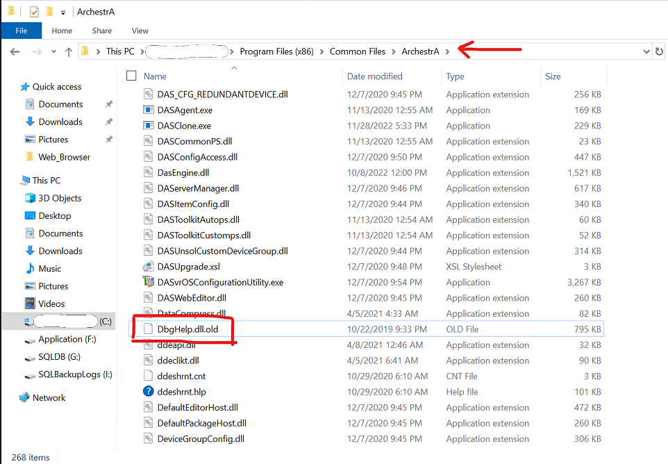Select the DASUnsolCustomDeviceGroup.dll file name
The width and height of the screenshot is (668, 464).
(x=222, y=251)
